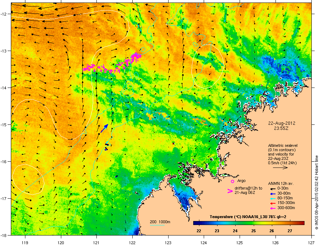Click the magenta drifters chevron legend symbol

[x=230, y=191]
